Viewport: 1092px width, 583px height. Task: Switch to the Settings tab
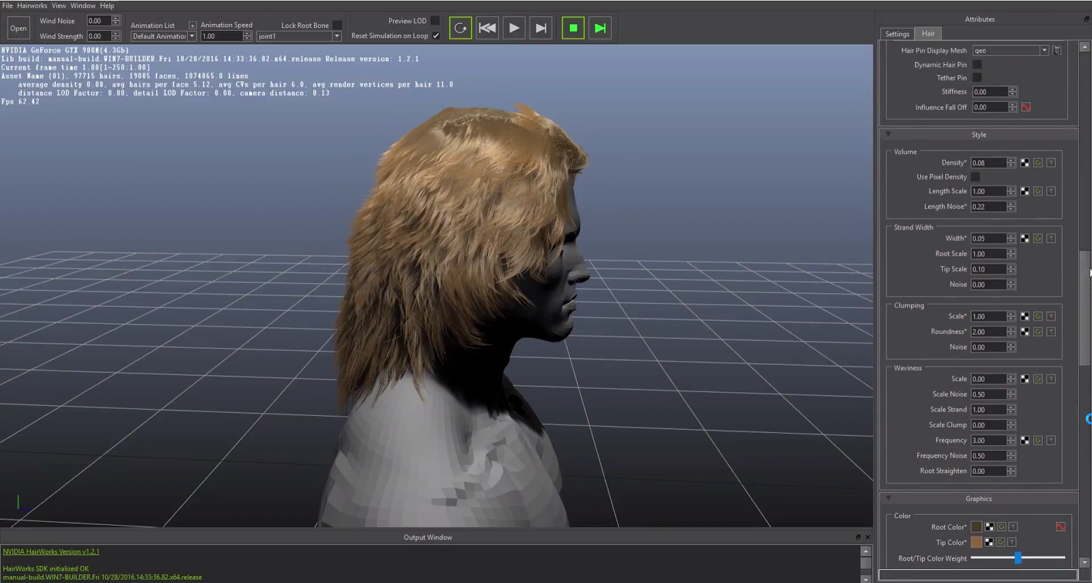(897, 34)
